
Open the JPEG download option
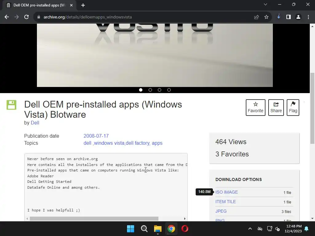point(221,211)
